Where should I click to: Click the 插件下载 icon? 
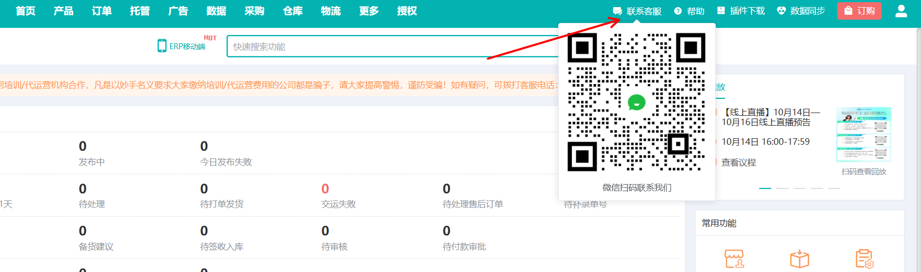click(721, 10)
